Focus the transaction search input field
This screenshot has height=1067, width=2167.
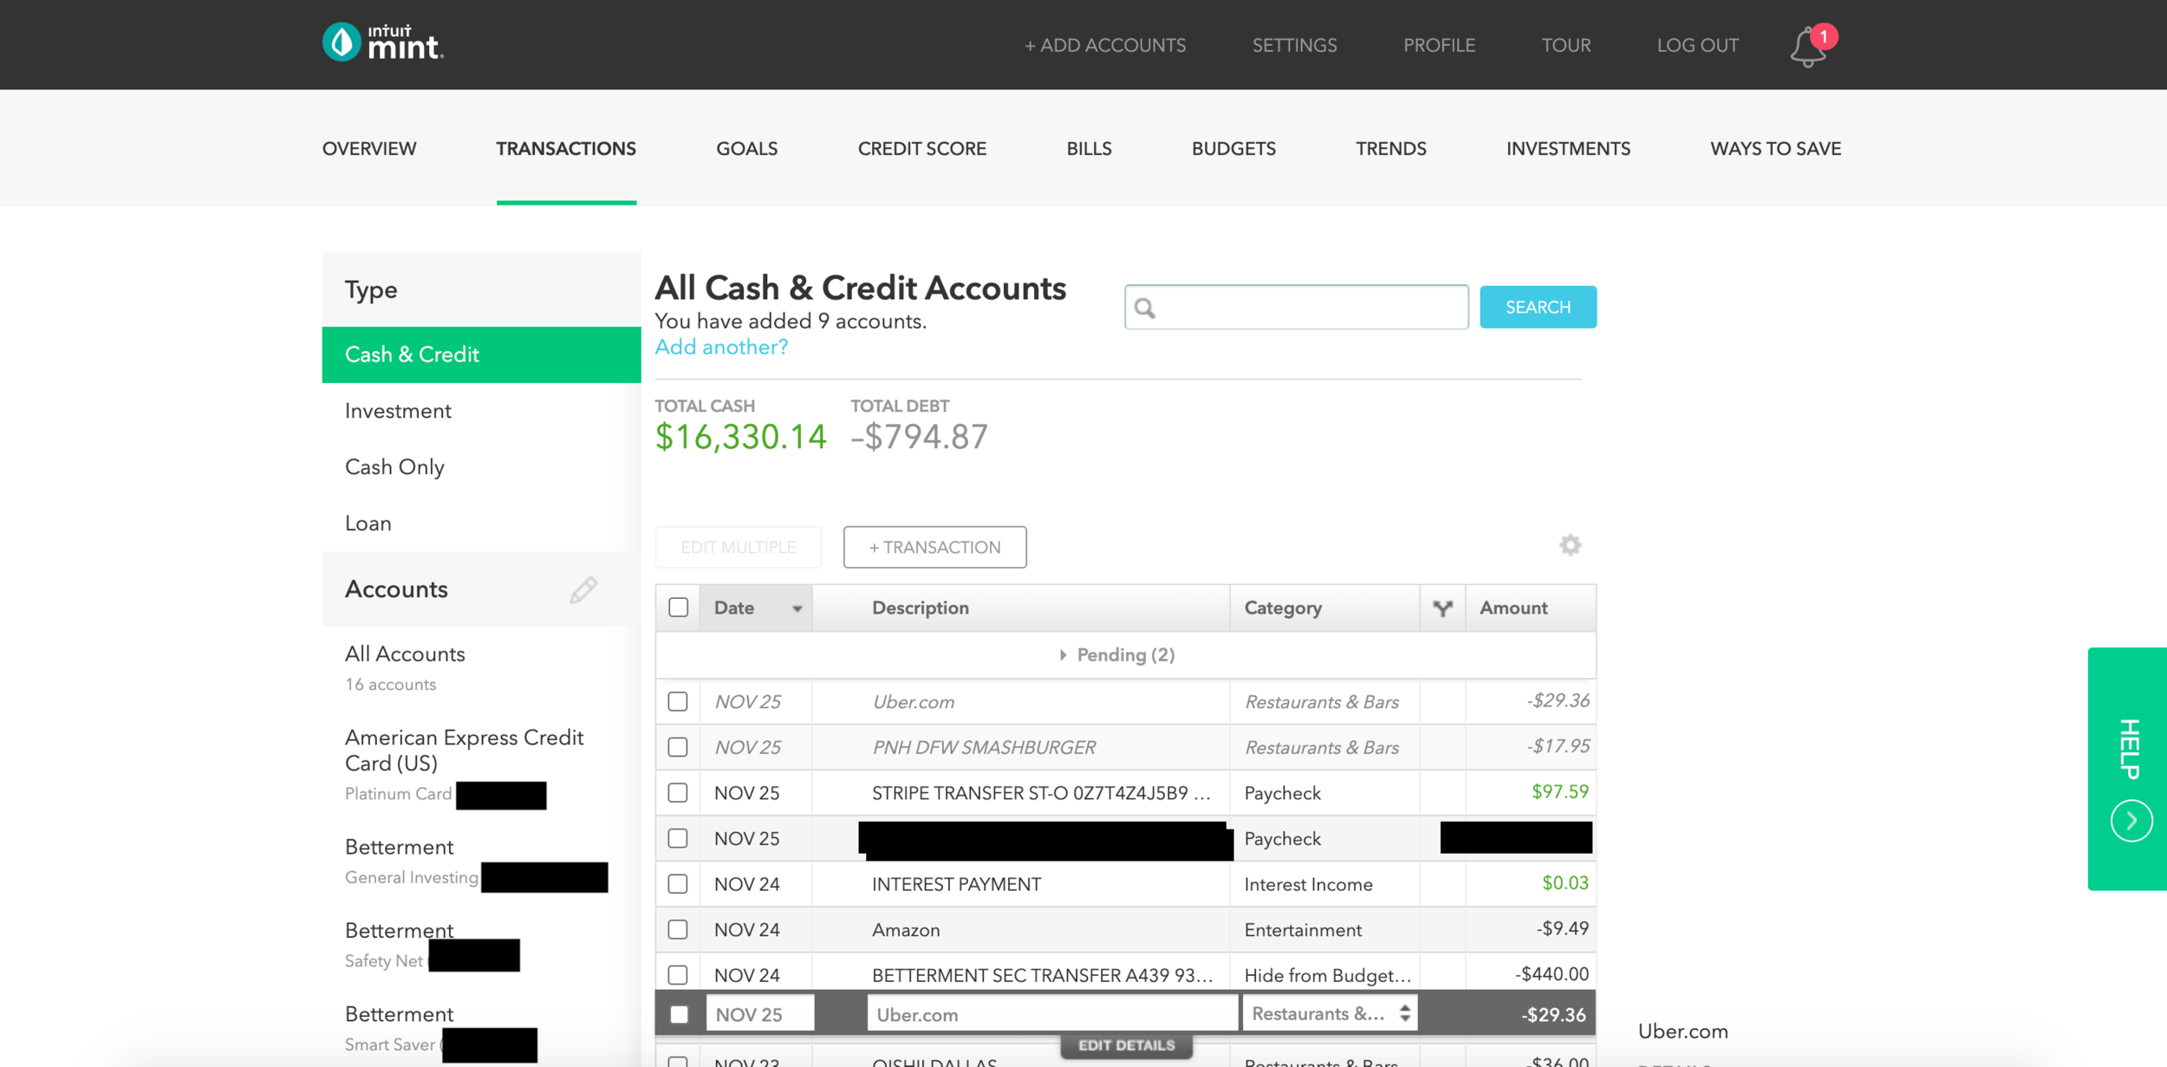tap(1309, 308)
